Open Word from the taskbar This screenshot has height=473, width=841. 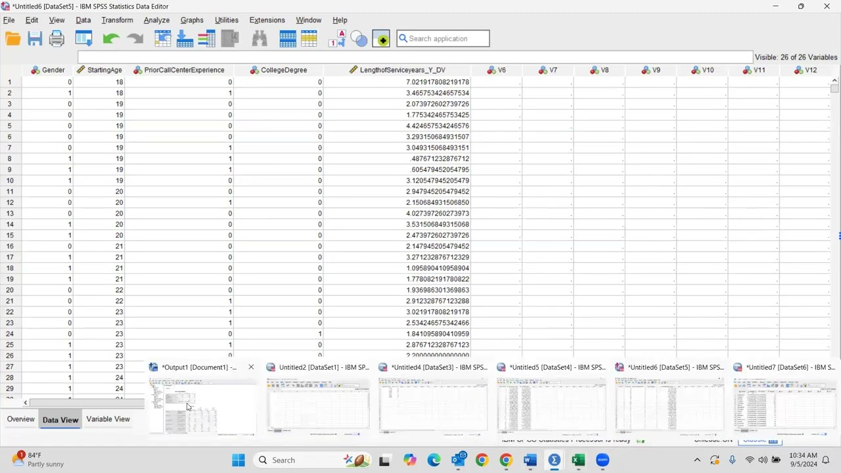click(x=530, y=460)
